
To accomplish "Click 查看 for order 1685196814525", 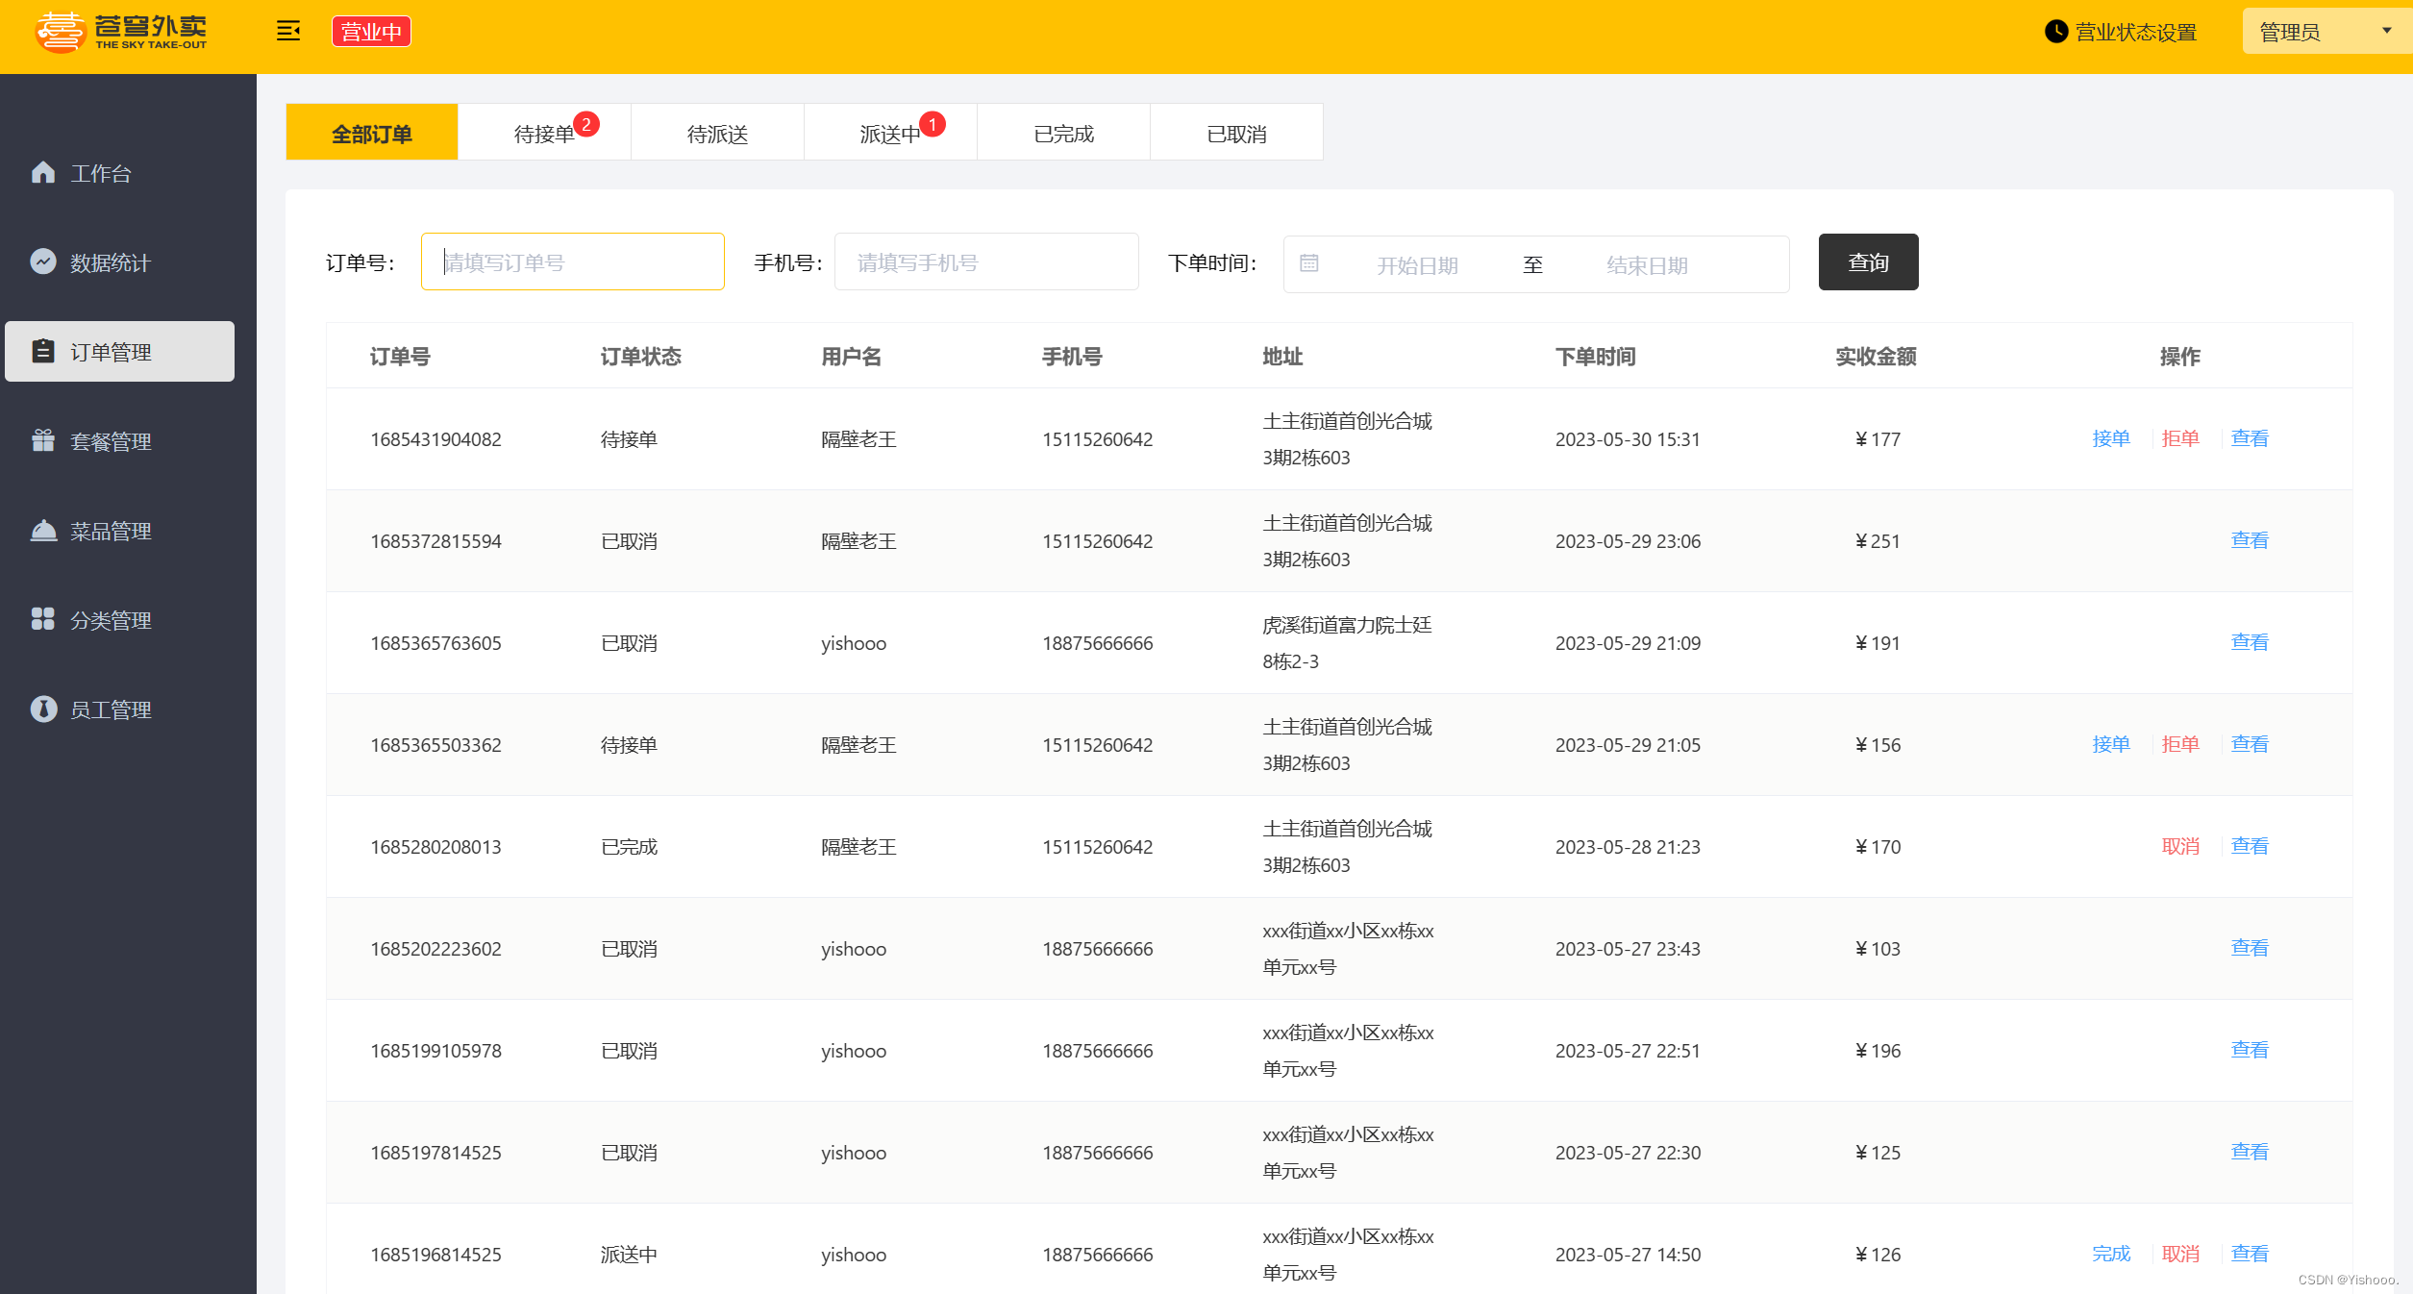I will click(2250, 1254).
